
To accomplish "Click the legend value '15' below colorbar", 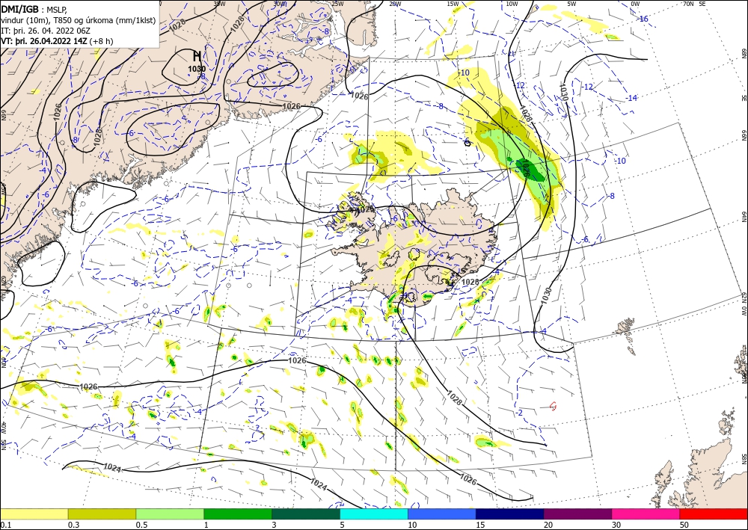I will pyautogui.click(x=480, y=525).
